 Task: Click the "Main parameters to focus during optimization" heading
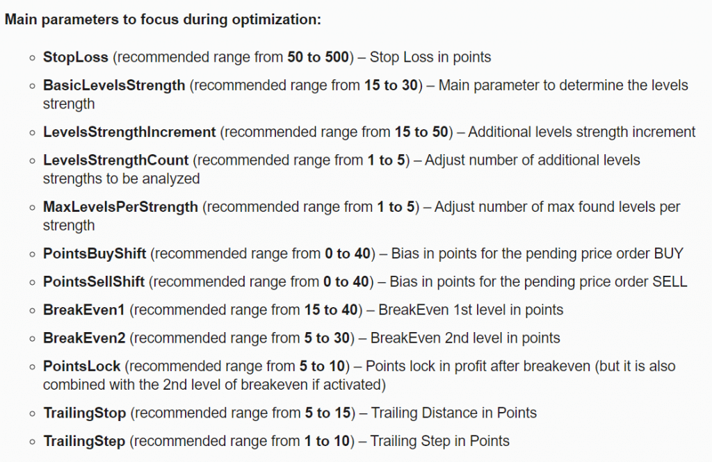(x=163, y=19)
